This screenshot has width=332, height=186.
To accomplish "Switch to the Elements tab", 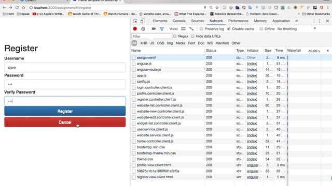I will point(160,21).
